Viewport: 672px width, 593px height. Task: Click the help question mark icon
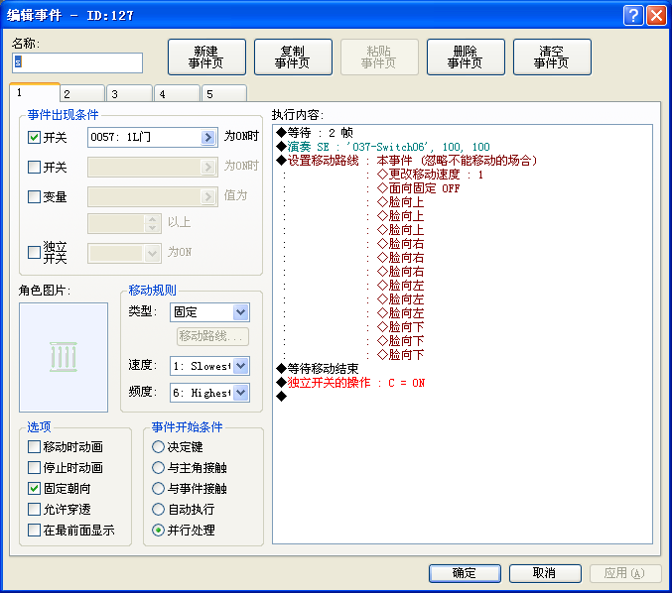click(633, 16)
